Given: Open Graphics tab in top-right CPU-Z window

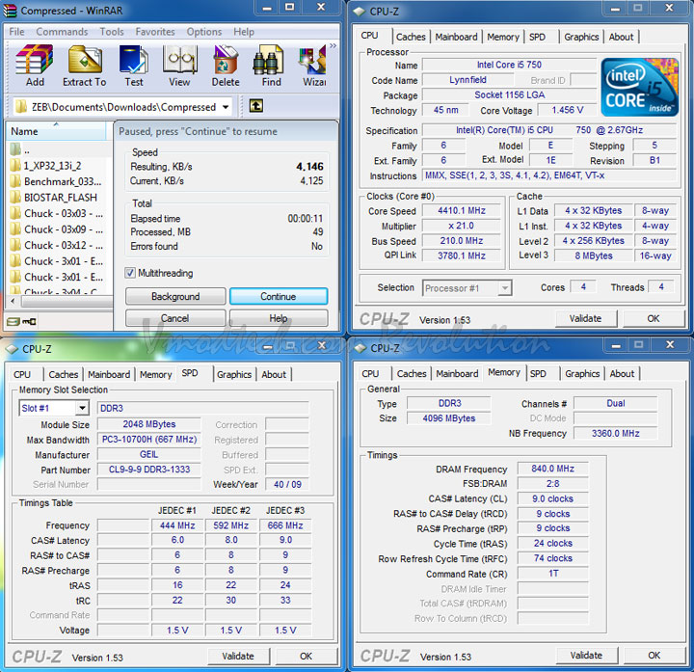Looking at the screenshot, I should (x=581, y=37).
